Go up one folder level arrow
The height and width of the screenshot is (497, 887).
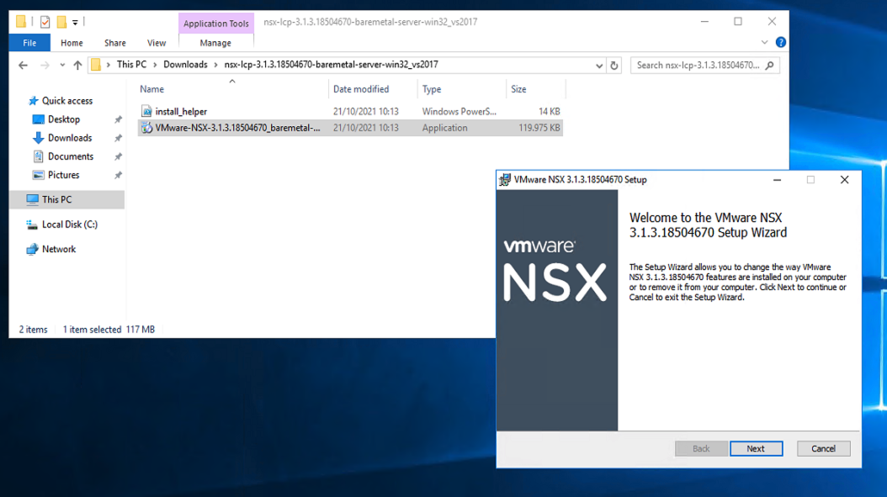77,65
